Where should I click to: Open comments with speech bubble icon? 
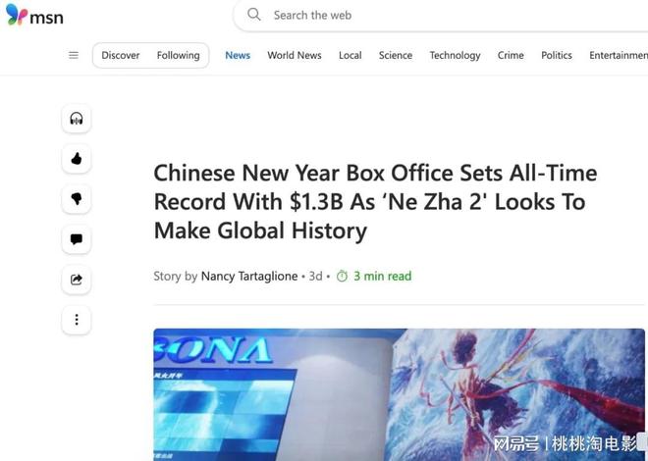77,239
